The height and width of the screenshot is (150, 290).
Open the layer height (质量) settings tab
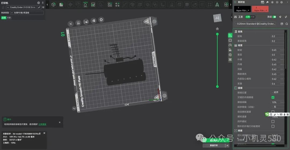tap(230, 35)
